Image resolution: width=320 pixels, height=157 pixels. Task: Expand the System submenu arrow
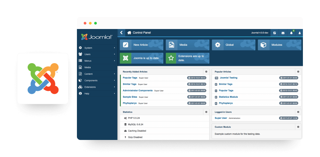click(x=115, y=48)
